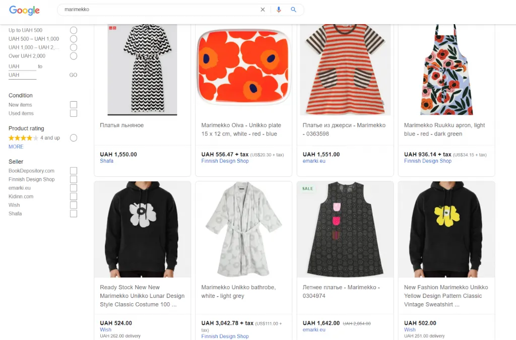
Task: Select the 4-star rating filter
Action: coord(74,138)
